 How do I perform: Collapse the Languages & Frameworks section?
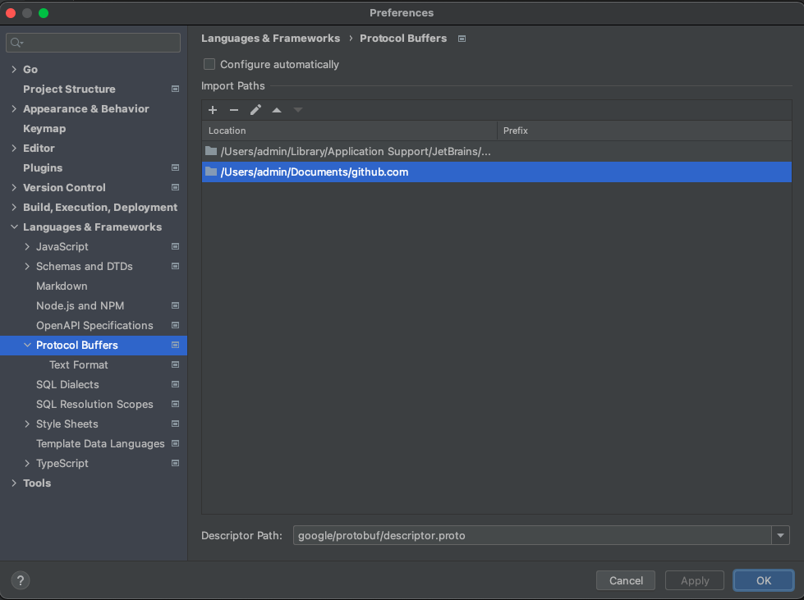click(x=14, y=227)
